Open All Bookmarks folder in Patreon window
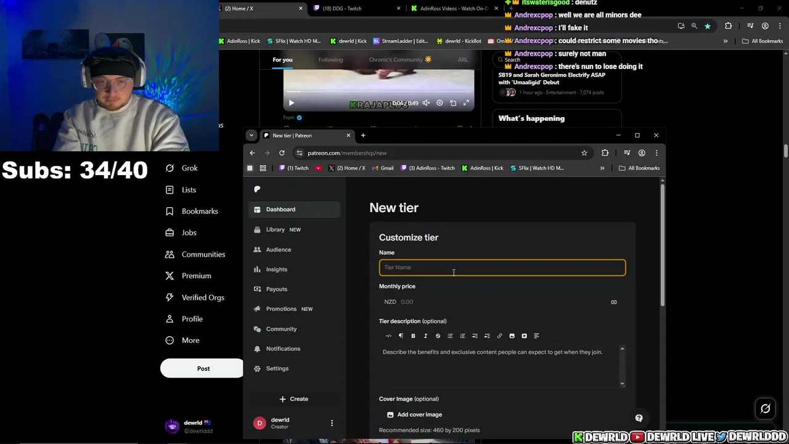The image size is (789, 444). 639,168
